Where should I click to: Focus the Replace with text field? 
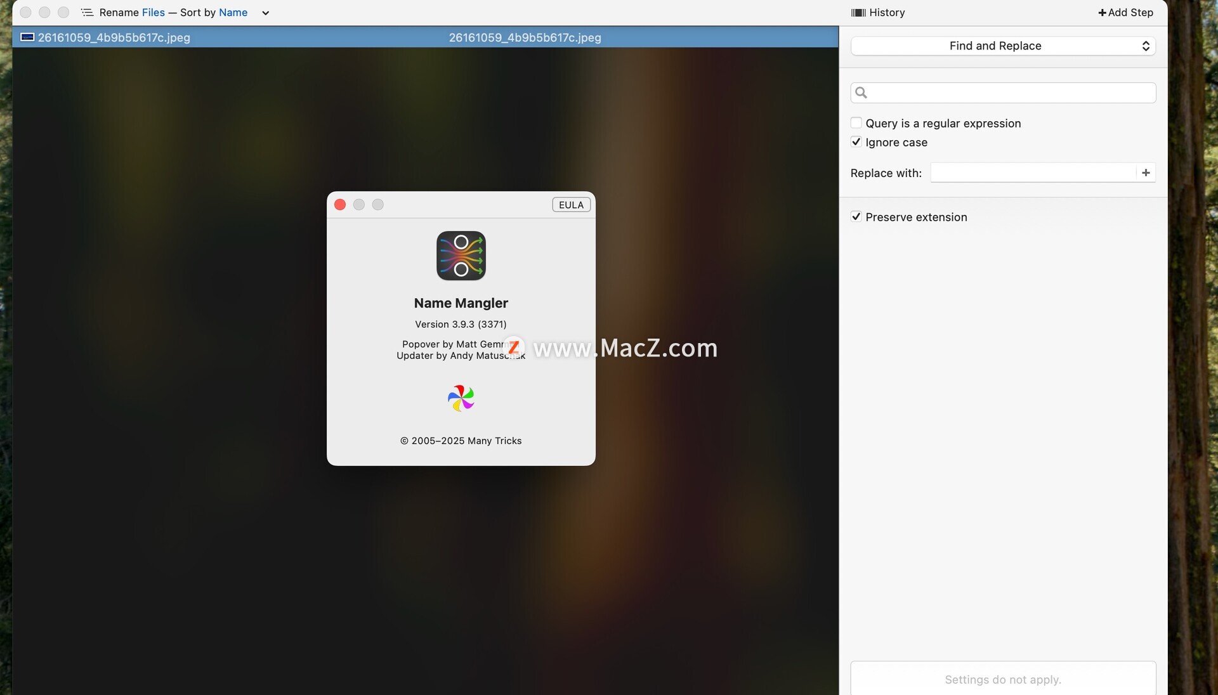point(1033,172)
